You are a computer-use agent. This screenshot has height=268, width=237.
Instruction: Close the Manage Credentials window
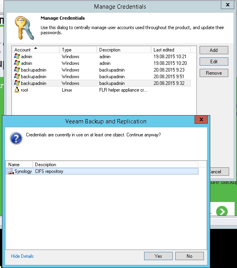(x=228, y=5)
